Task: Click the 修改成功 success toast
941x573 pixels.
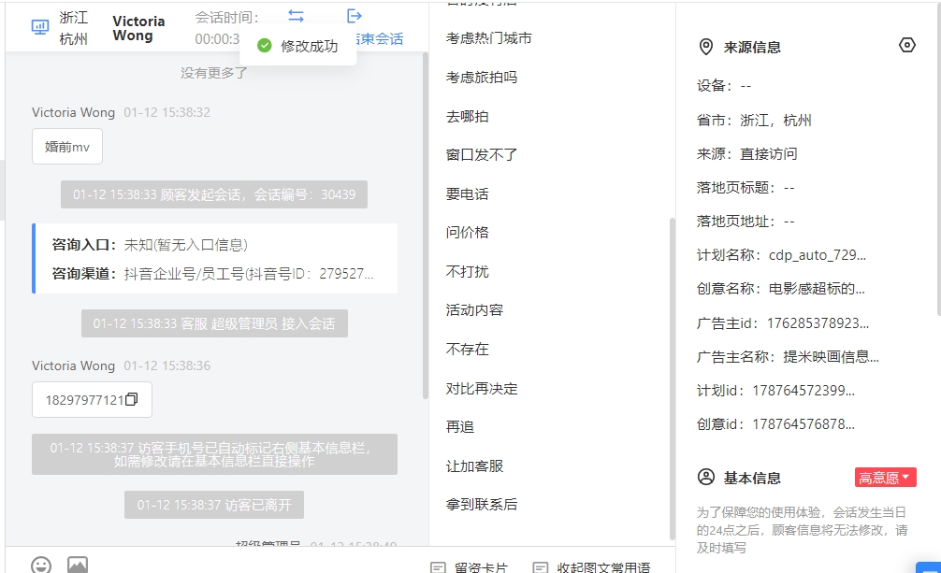Action: click(x=297, y=46)
